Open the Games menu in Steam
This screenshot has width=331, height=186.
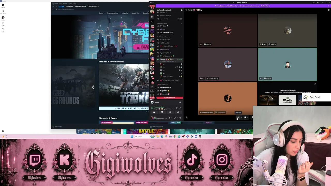[x=70, y=4]
